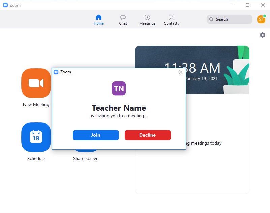Switch to the Home tab
270x213 pixels.
[99, 20]
